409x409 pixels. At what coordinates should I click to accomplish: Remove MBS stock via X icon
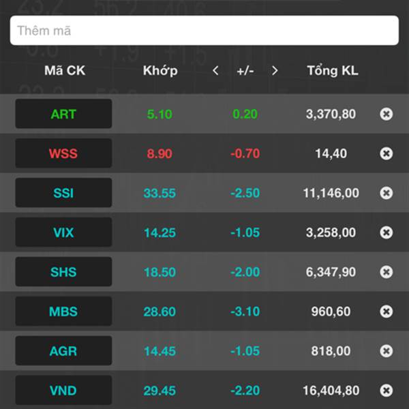click(386, 312)
